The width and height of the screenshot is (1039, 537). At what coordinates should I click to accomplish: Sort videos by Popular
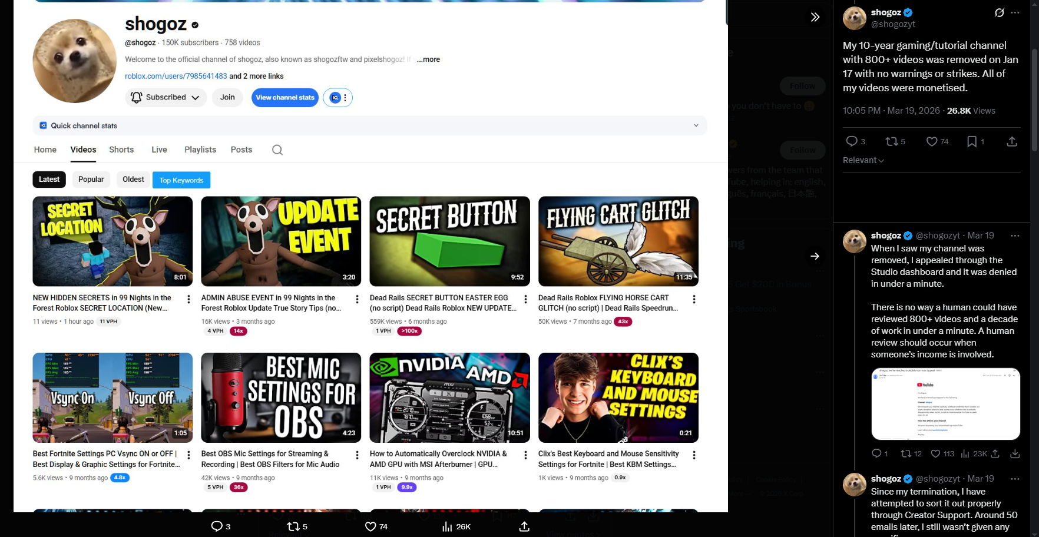(x=91, y=180)
